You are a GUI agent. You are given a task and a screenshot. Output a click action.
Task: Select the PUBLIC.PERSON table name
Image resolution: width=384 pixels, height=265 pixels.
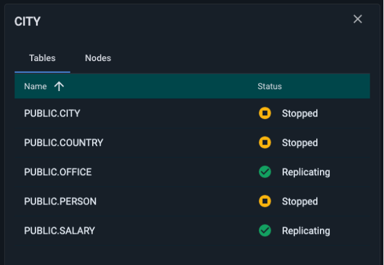60,201
